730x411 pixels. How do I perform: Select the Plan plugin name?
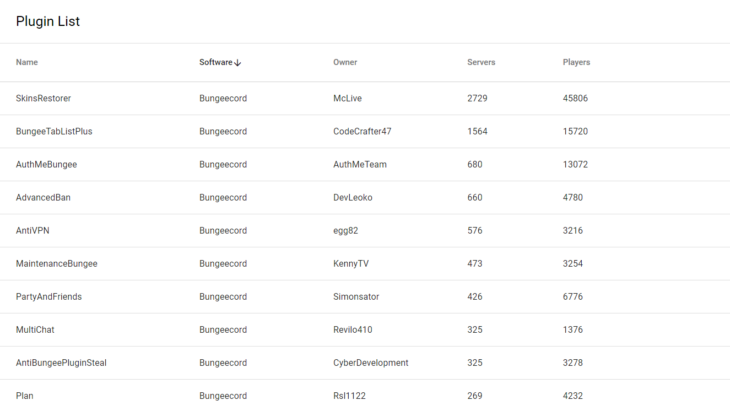(25, 396)
